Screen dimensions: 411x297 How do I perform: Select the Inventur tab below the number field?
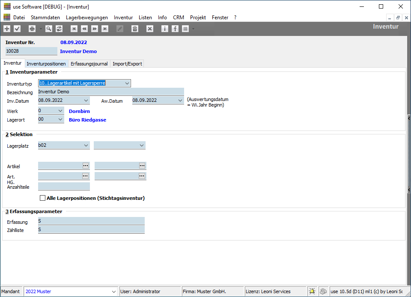point(12,63)
